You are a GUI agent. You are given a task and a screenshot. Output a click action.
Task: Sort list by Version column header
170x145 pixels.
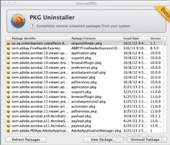coord(156,38)
